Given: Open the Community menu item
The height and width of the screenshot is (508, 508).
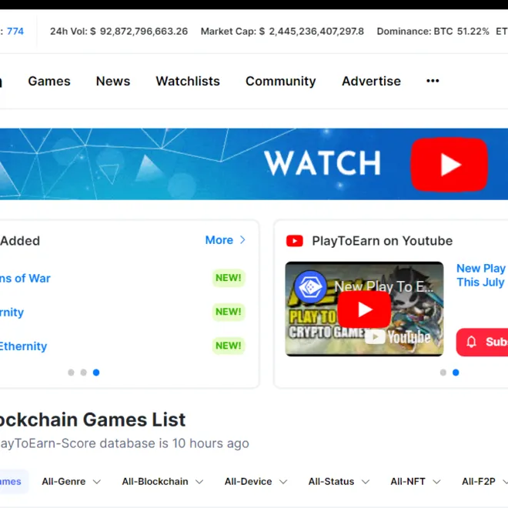Looking at the screenshot, I should tap(280, 81).
